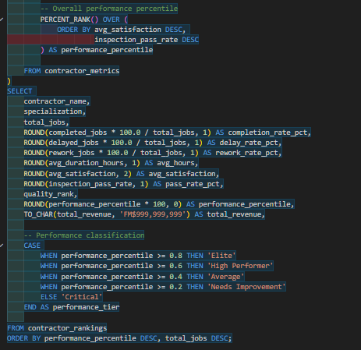
Task: Click 'contractor_metrics' table name
Action: 82,71
